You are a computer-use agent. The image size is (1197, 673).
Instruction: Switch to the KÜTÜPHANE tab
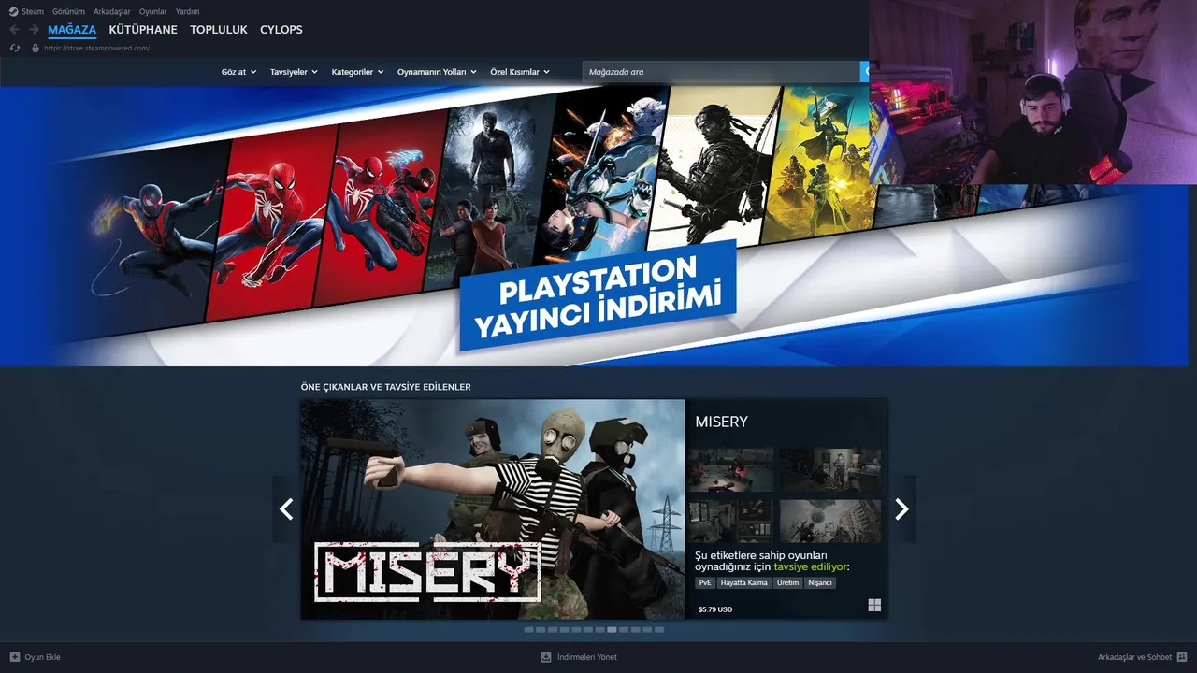tap(143, 30)
